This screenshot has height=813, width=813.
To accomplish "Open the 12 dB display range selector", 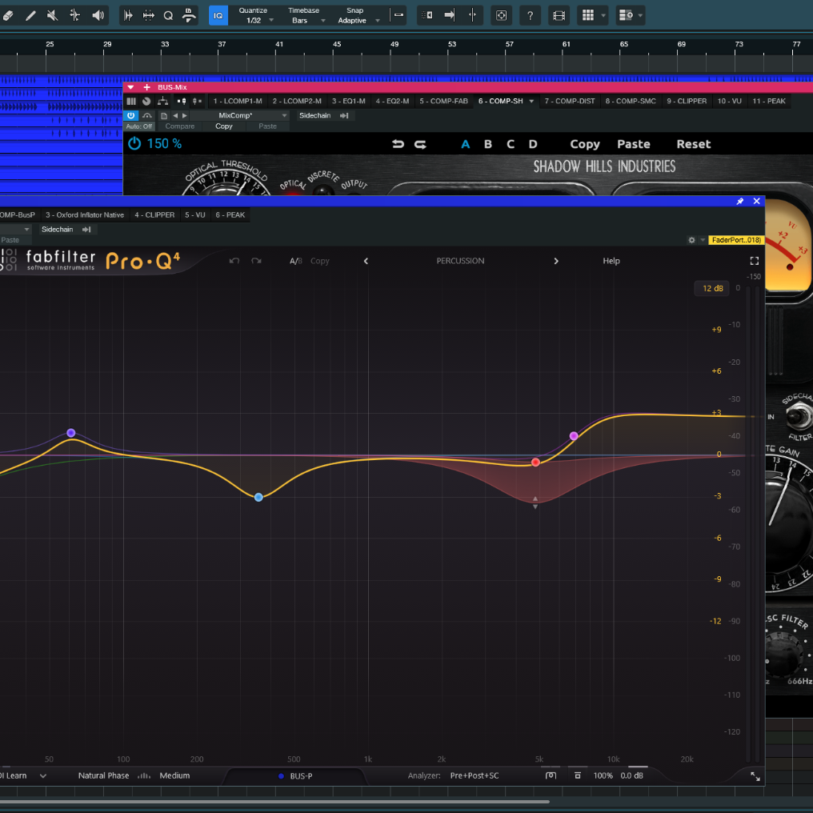I will (x=712, y=288).
